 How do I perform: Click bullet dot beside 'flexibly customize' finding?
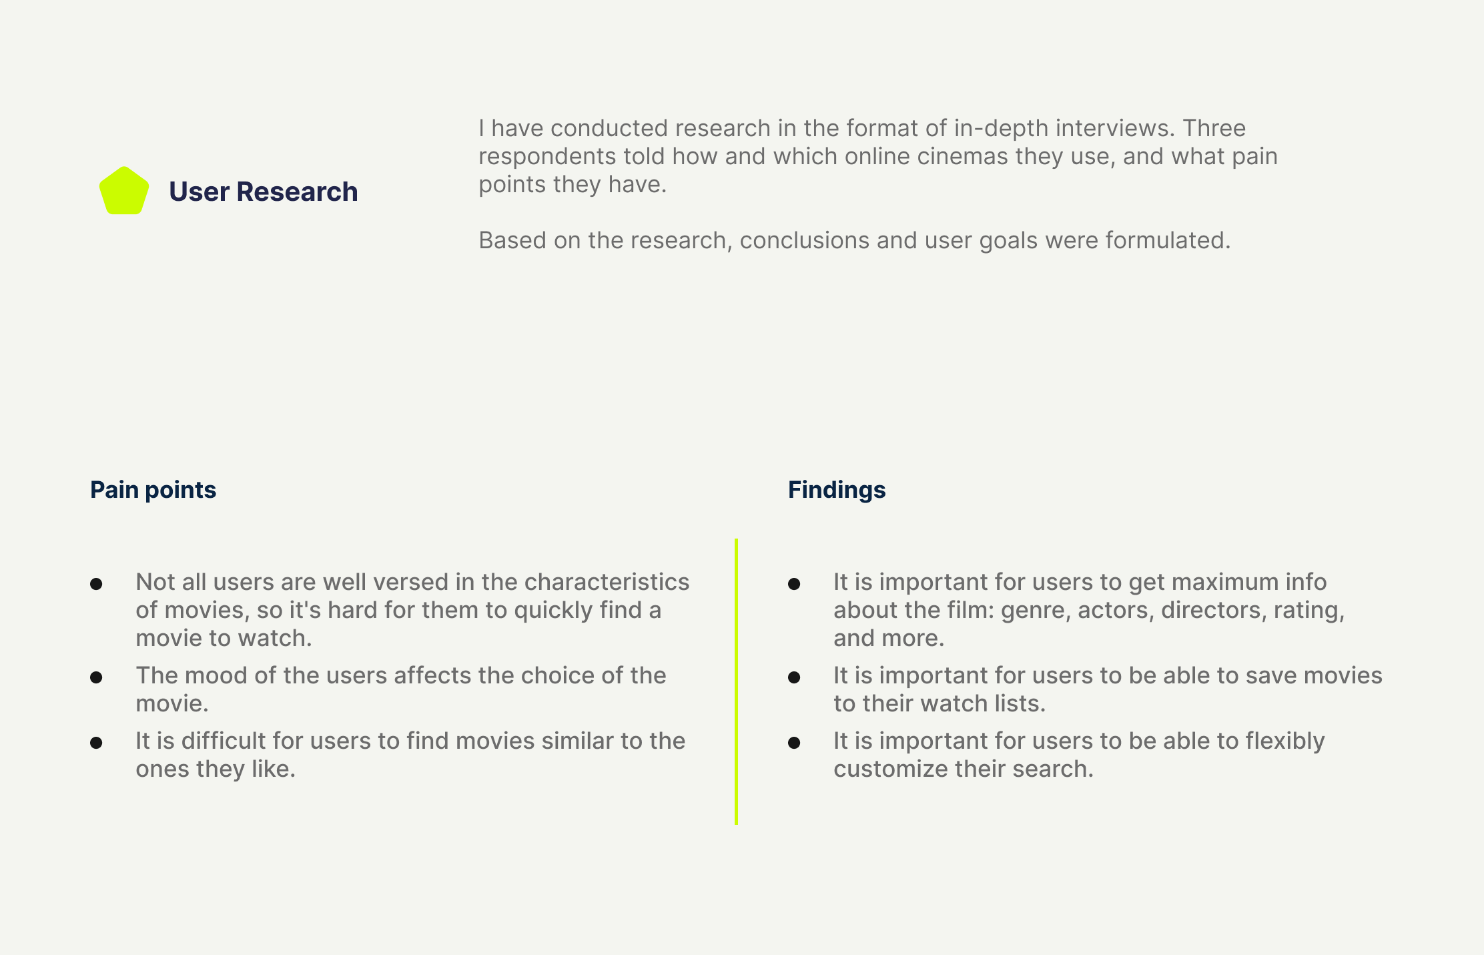coord(794,743)
